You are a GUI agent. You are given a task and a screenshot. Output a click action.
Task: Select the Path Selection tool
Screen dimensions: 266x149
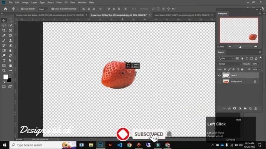[10, 60]
